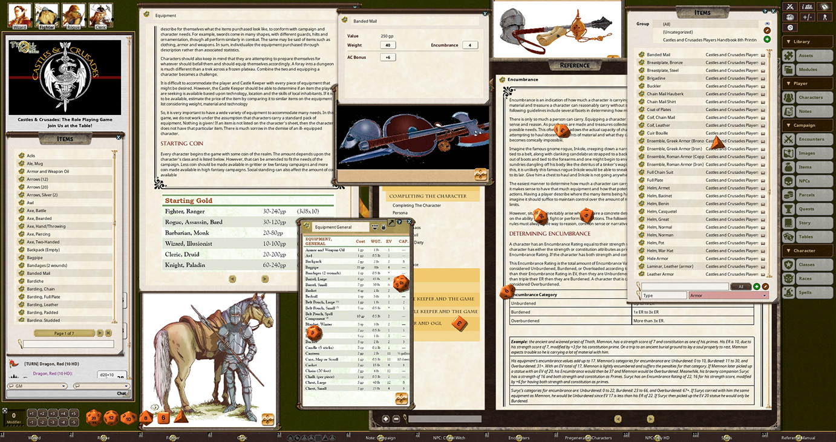Click the Spells wizard-hat icon
Image resolution: width=836 pixels, height=442 pixels.
click(789, 292)
